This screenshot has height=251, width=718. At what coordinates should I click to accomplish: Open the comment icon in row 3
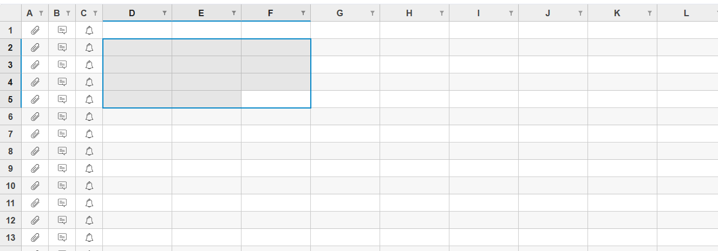[x=62, y=65]
